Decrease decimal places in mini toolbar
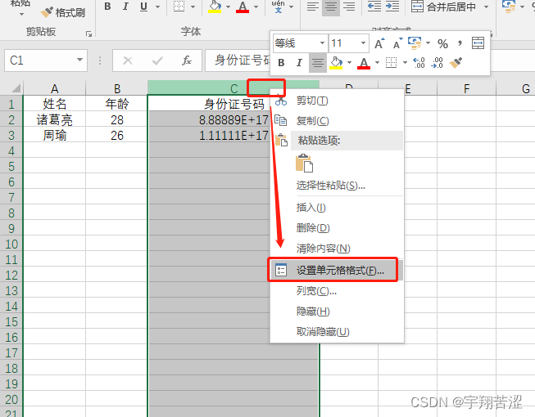This screenshot has height=417, width=535. [x=437, y=63]
